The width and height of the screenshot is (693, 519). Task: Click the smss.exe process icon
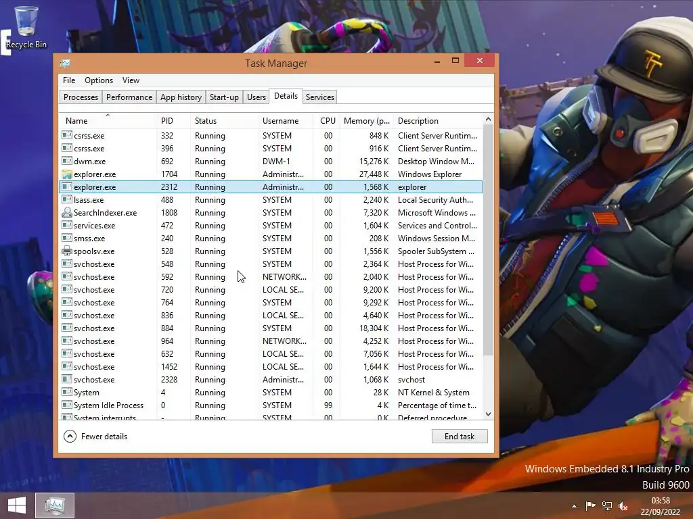tap(67, 239)
